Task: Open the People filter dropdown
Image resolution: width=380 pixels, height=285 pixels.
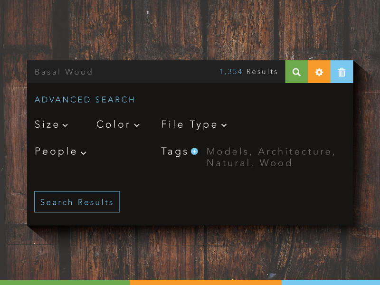Action: (x=60, y=152)
